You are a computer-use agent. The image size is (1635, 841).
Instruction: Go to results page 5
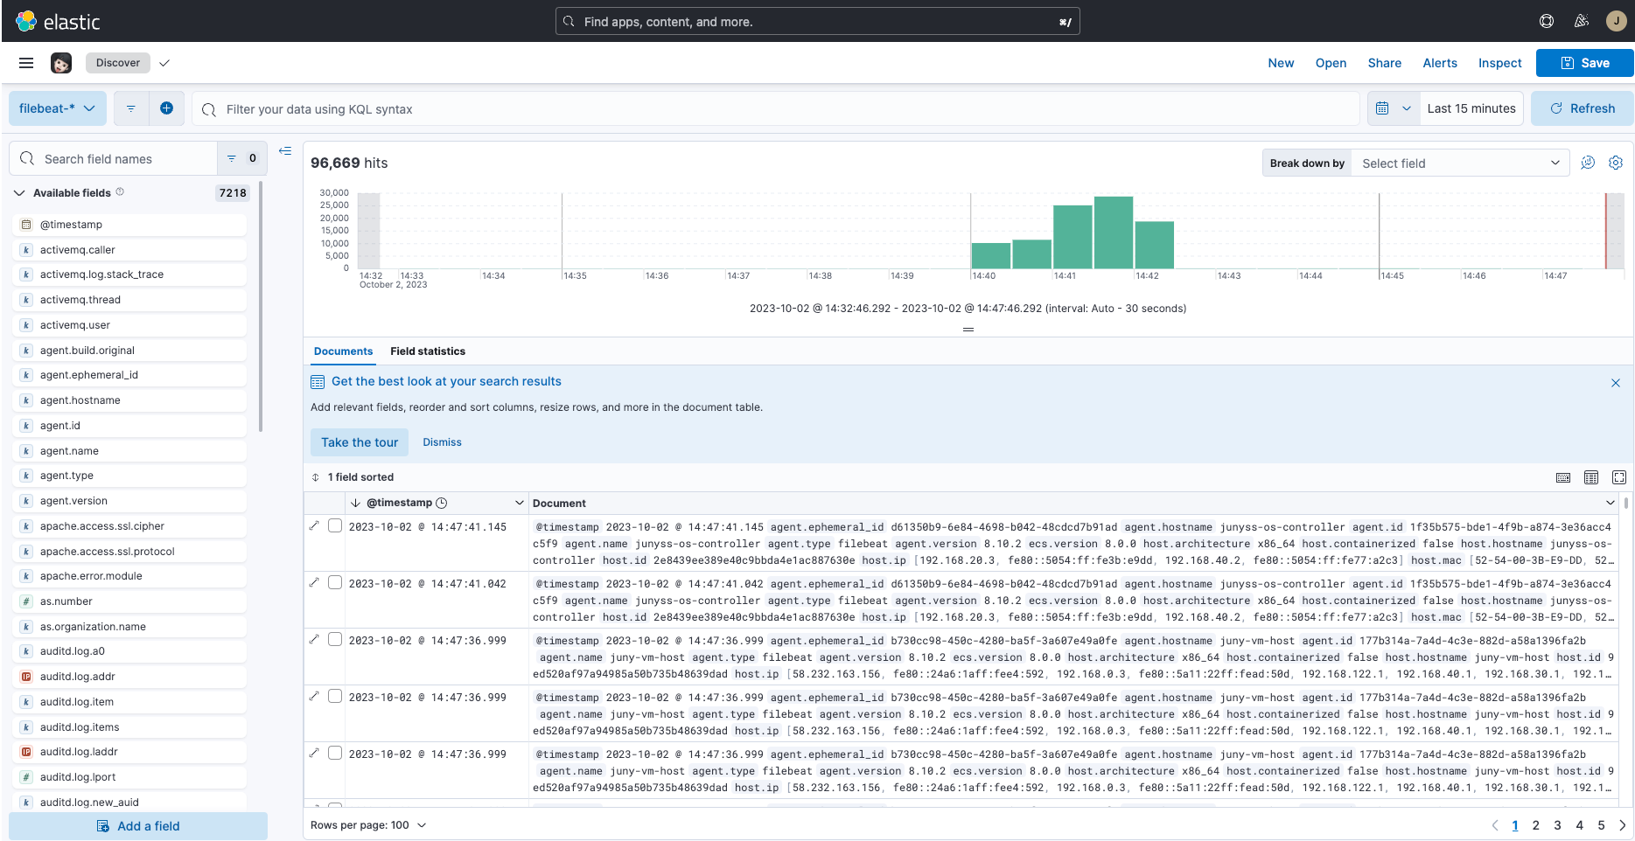click(x=1601, y=825)
